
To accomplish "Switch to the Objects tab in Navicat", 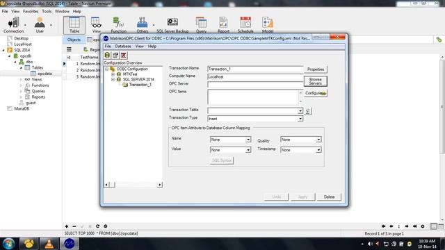I will pos(74,40).
